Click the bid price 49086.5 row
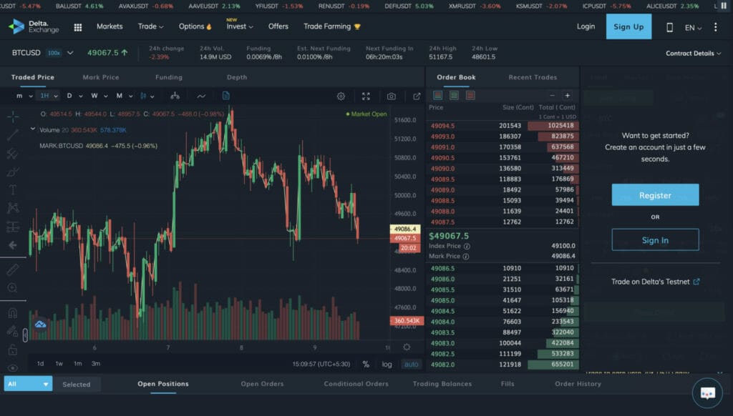 pyautogui.click(x=503, y=269)
